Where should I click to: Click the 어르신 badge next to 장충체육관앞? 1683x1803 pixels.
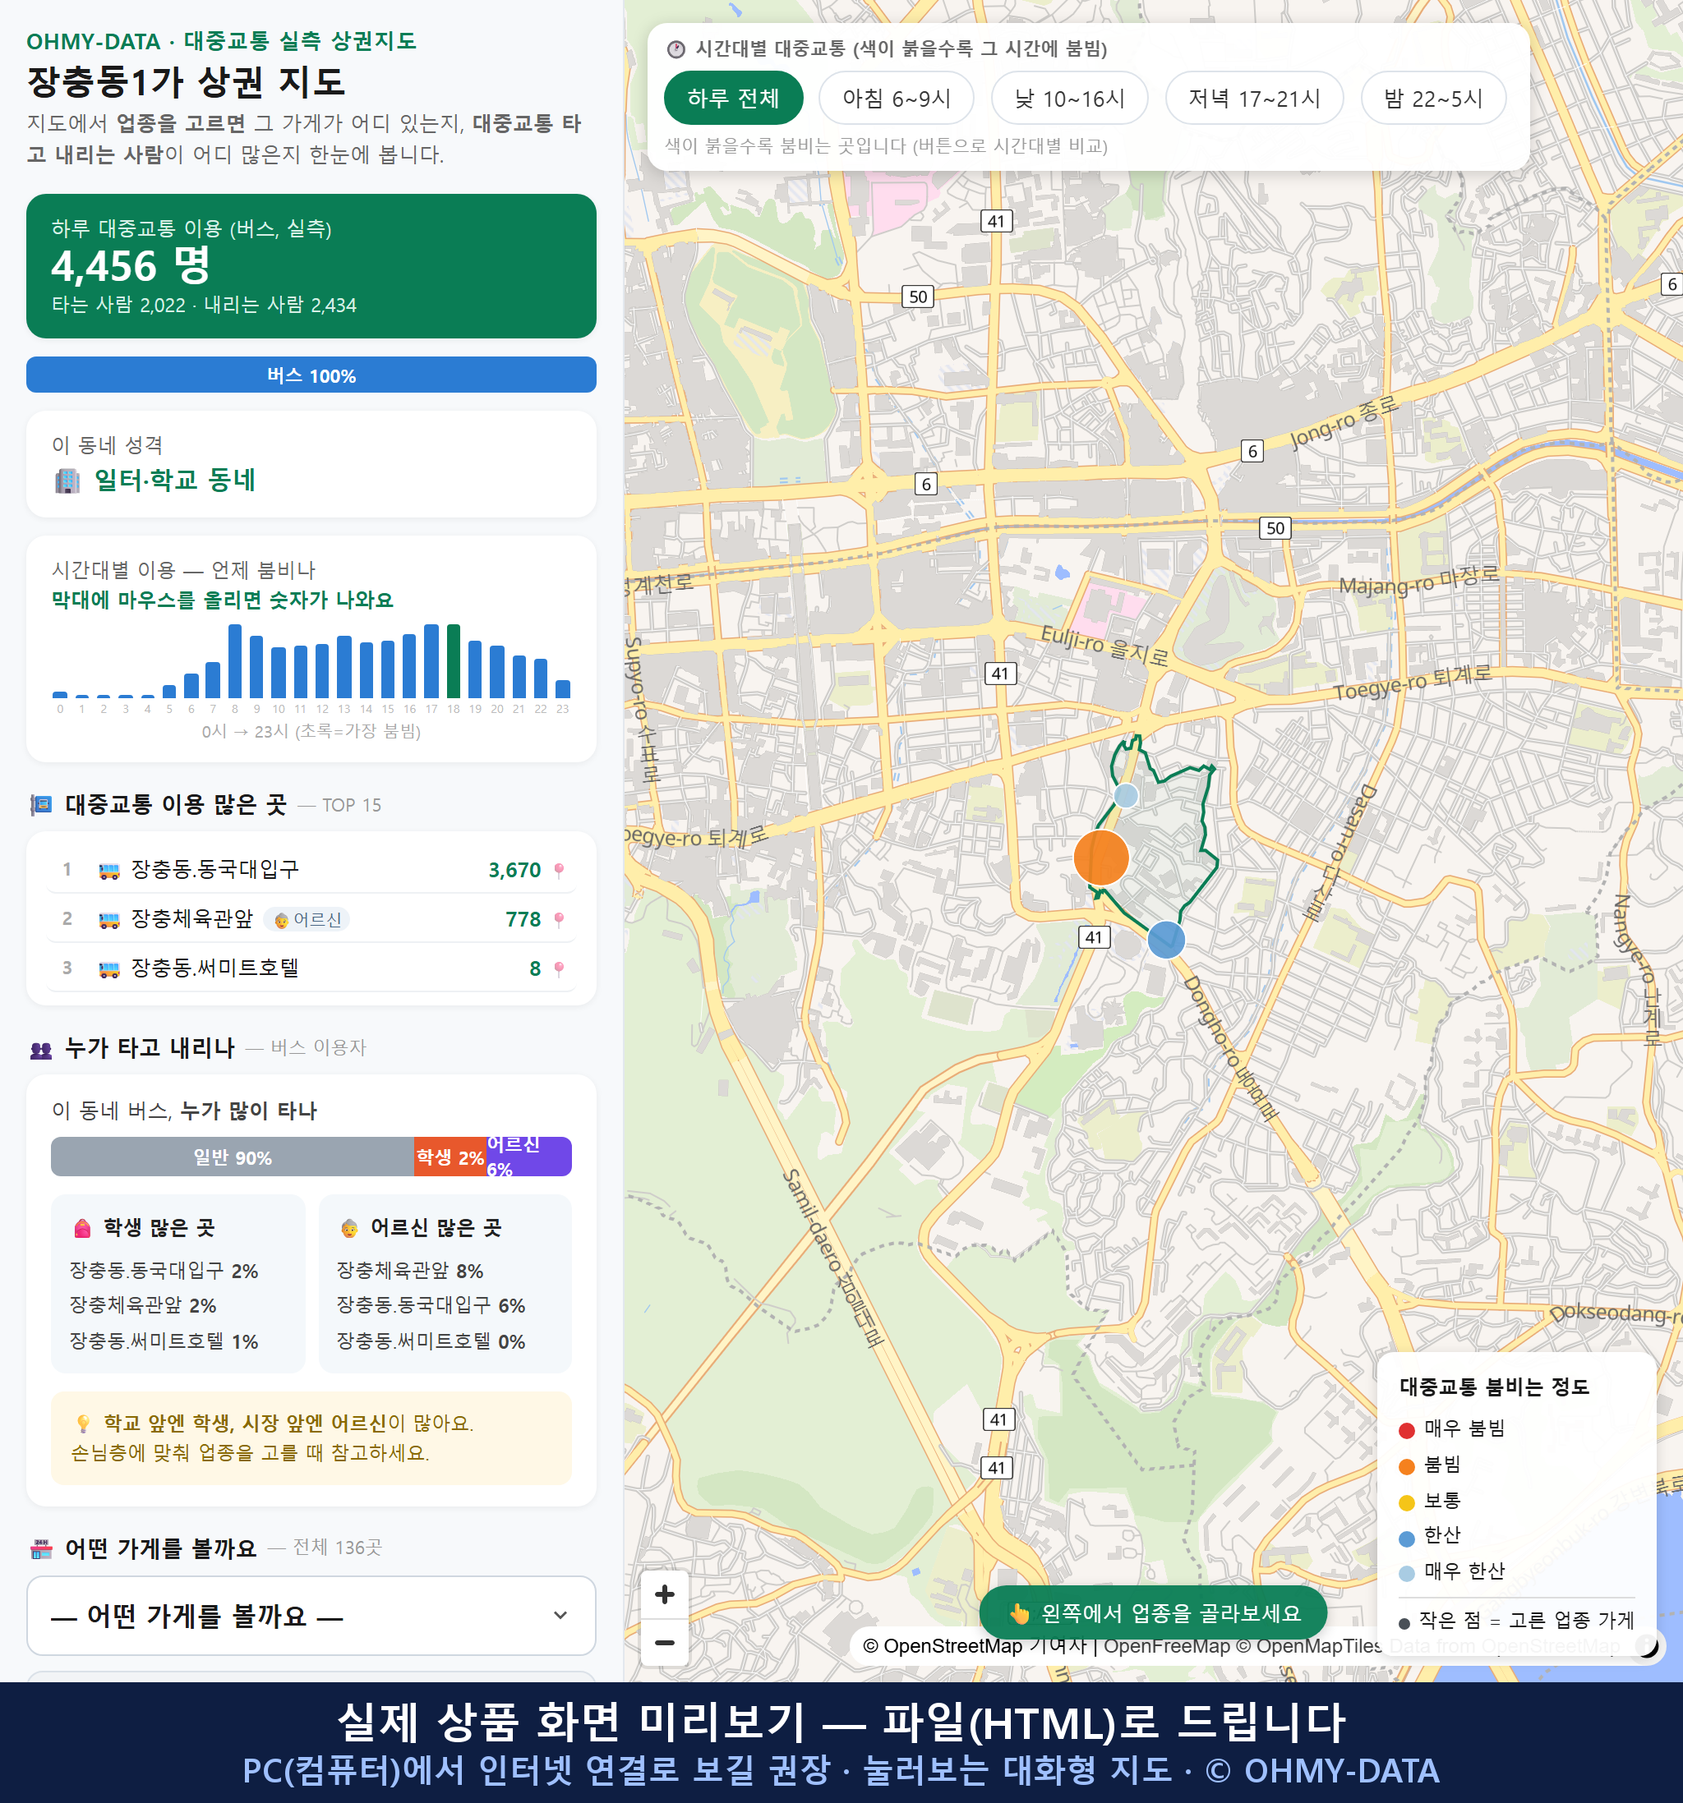307,920
